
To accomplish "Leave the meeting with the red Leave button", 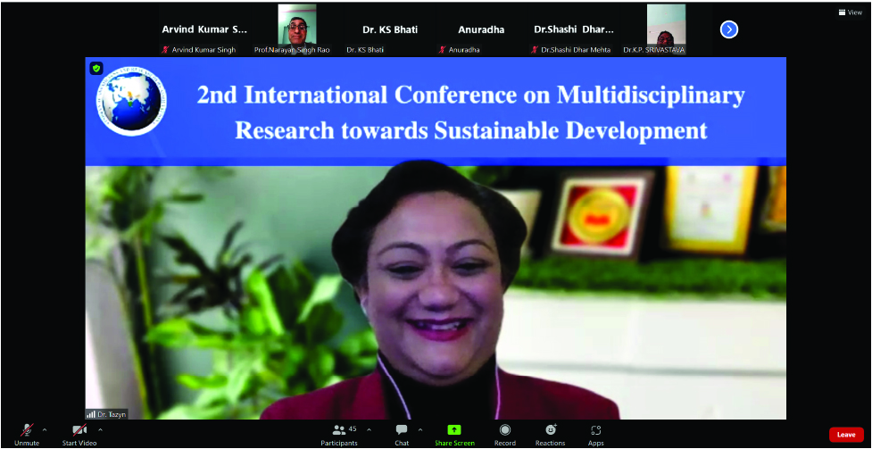I will (x=846, y=435).
